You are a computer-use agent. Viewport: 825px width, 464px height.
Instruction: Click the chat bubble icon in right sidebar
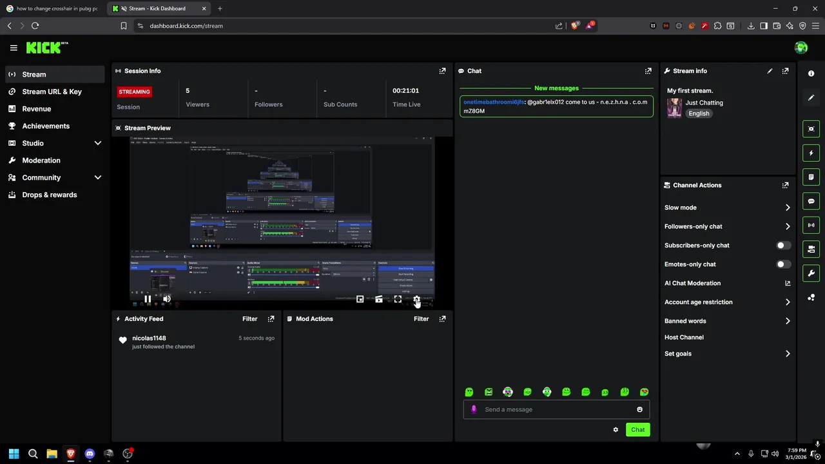[x=811, y=201]
